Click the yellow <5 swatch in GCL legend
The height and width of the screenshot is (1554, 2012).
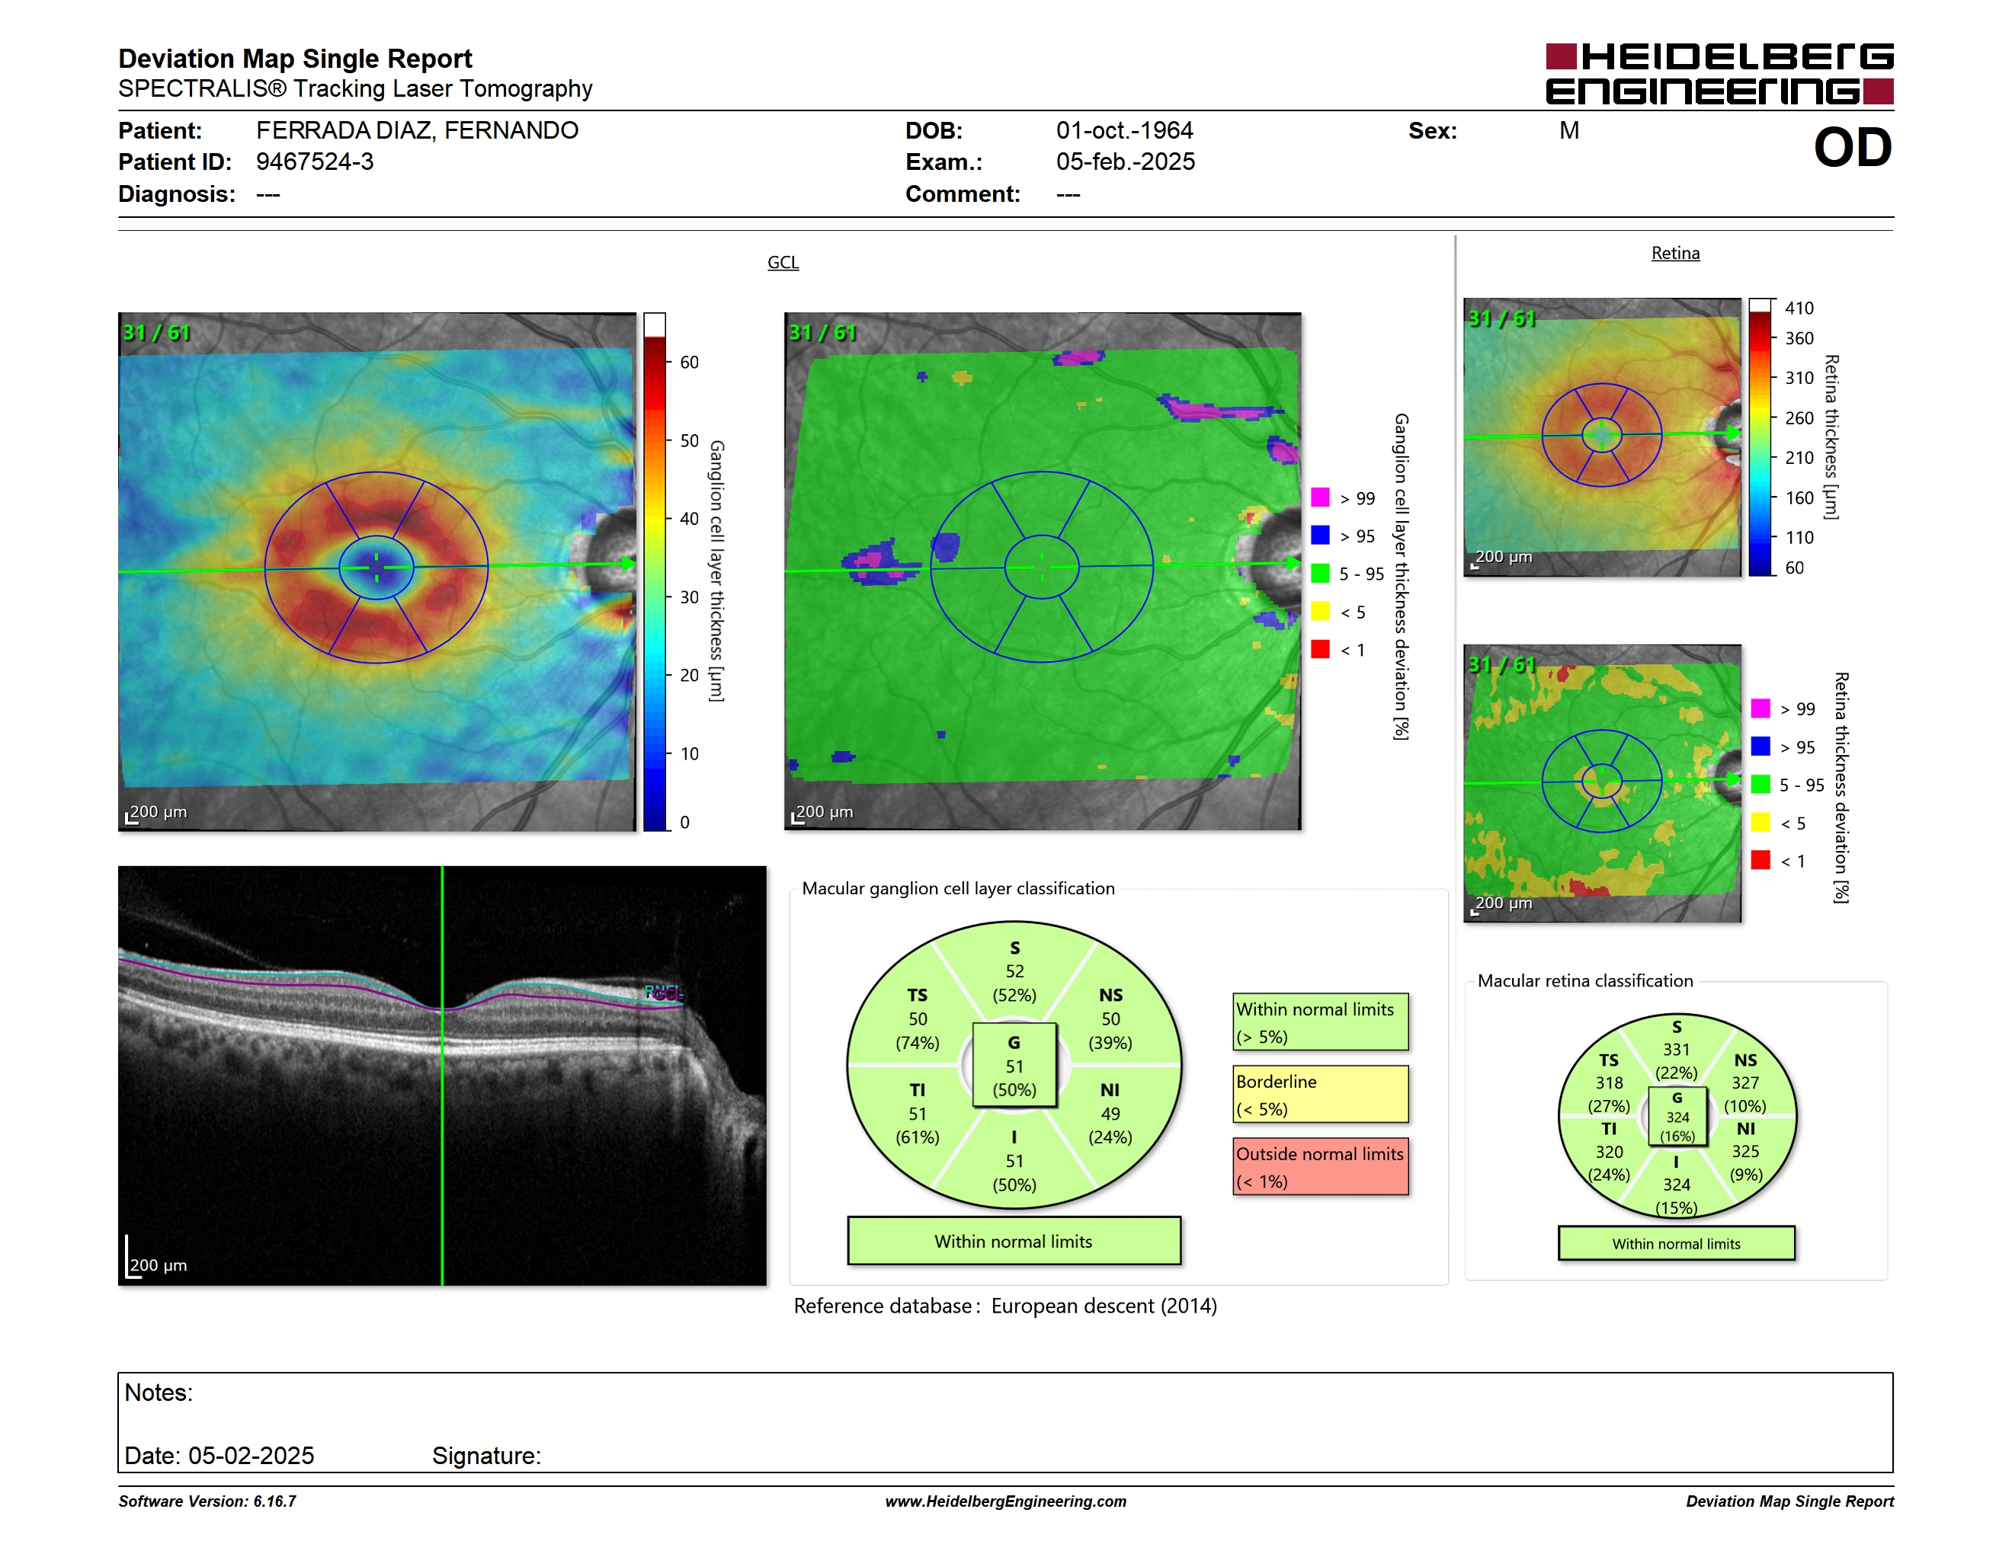tap(1320, 611)
